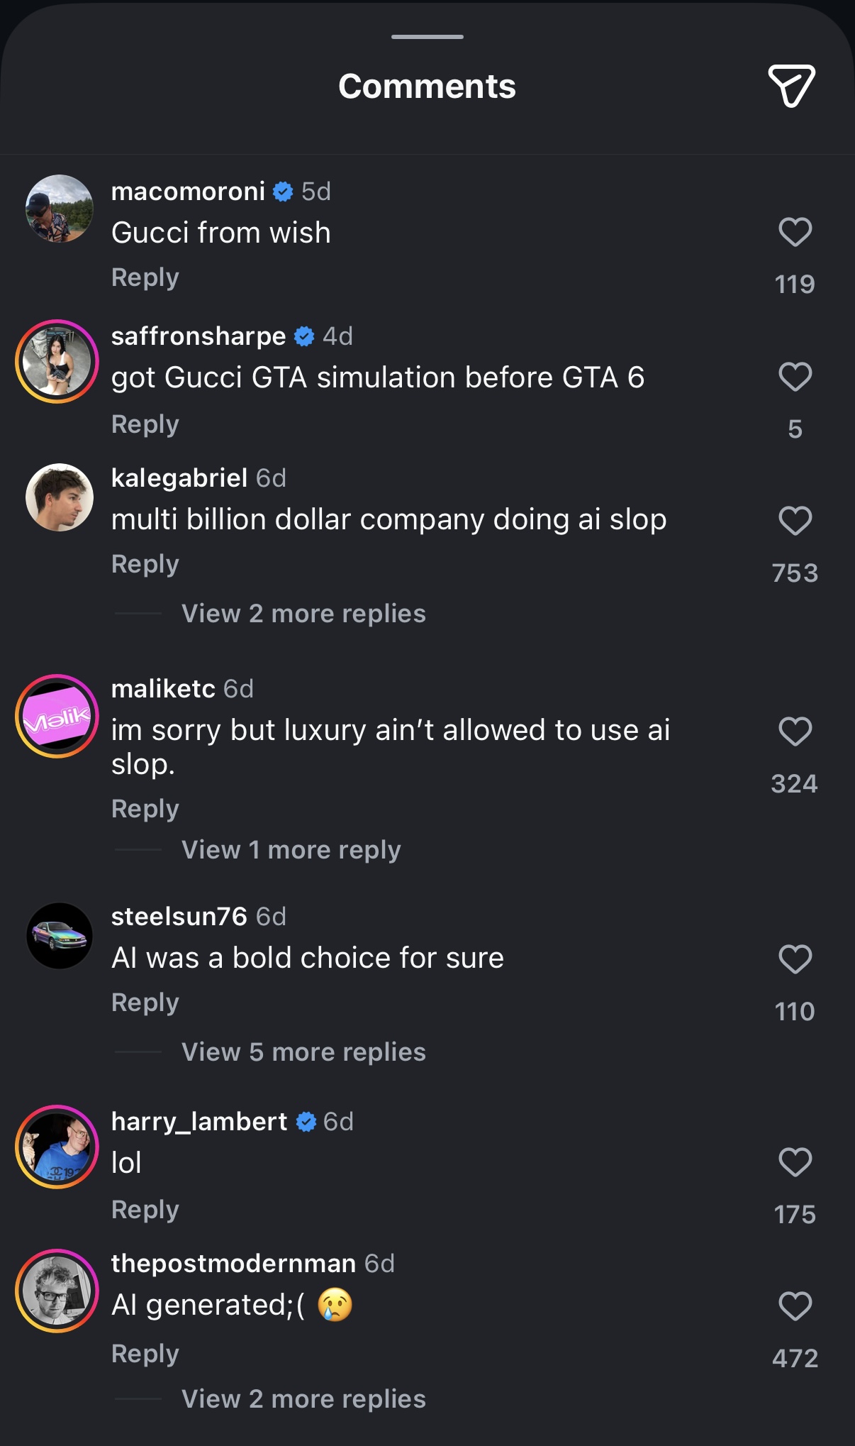Open macomoroni's profile picture
The image size is (855, 1446).
pyautogui.click(x=60, y=209)
